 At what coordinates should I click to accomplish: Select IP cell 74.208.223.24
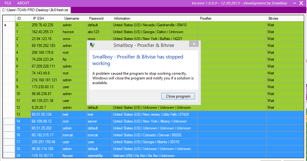point(46,59)
